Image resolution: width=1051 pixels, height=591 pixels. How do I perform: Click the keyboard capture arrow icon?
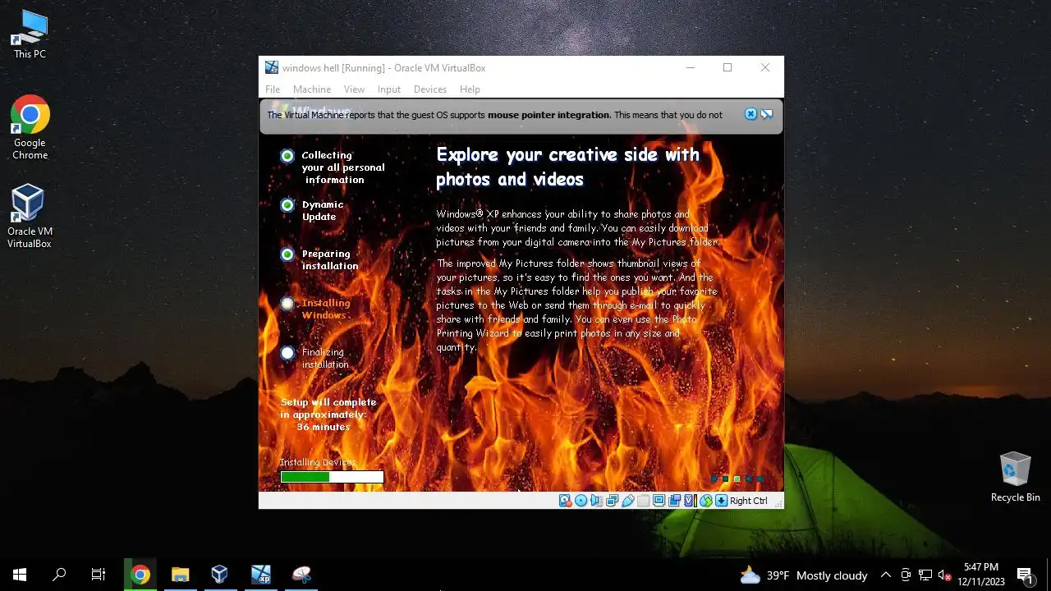[x=721, y=501]
